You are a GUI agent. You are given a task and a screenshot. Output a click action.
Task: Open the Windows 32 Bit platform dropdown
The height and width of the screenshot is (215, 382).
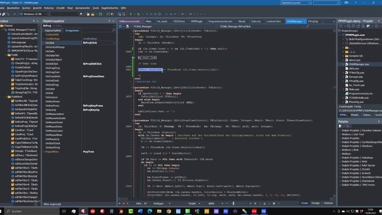pos(33,14)
